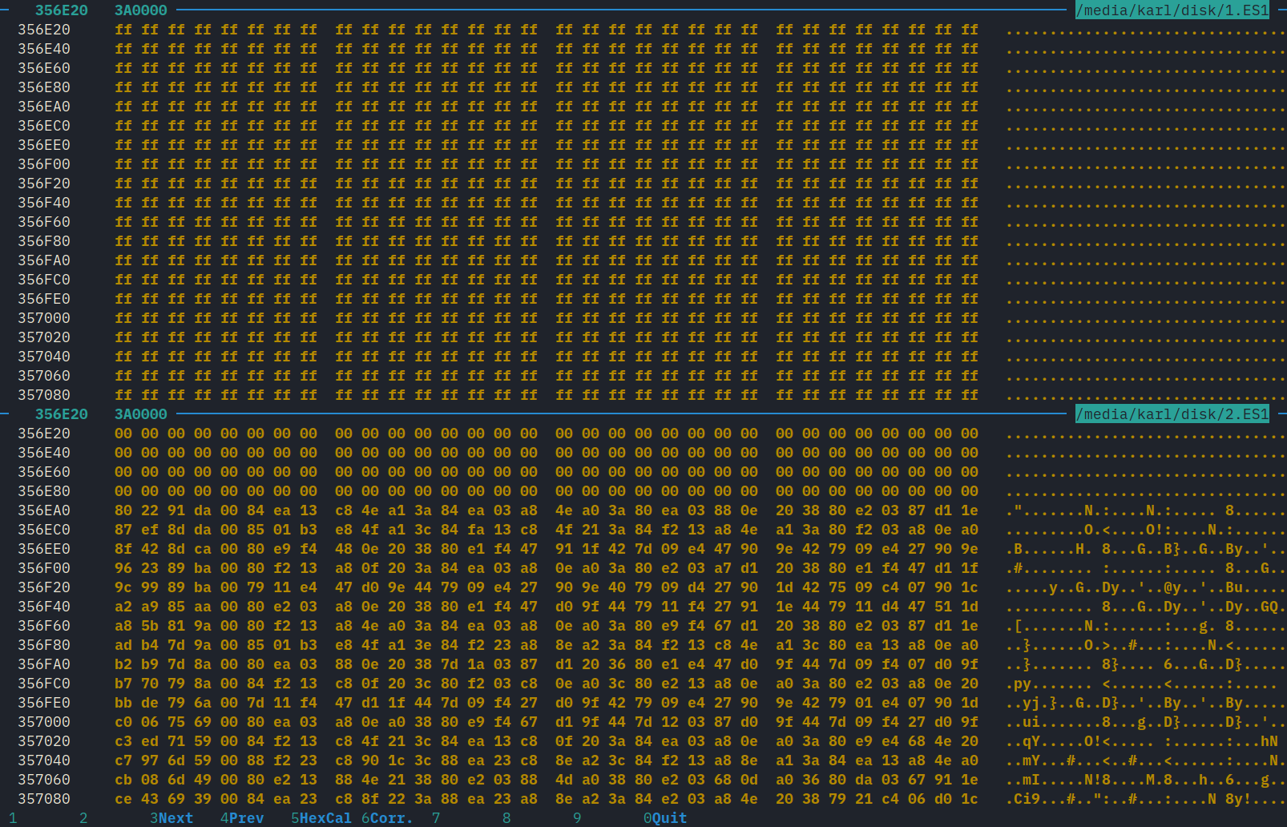Select row offset 356E40 in the 1.ES1 pane

[x=44, y=49]
